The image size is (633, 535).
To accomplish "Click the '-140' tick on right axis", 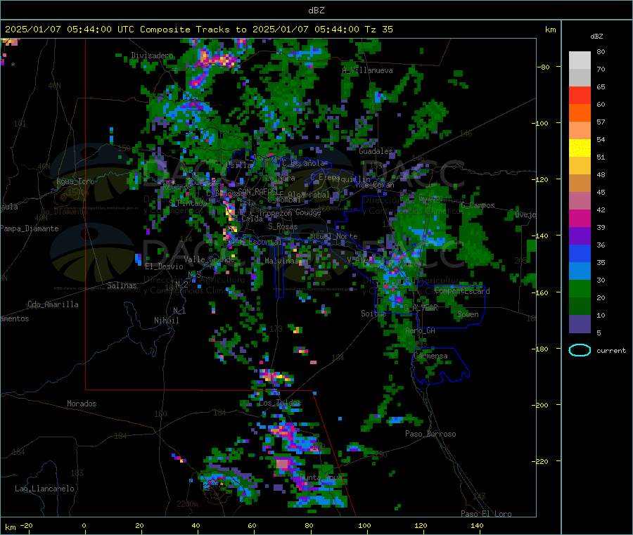I will tap(540, 236).
